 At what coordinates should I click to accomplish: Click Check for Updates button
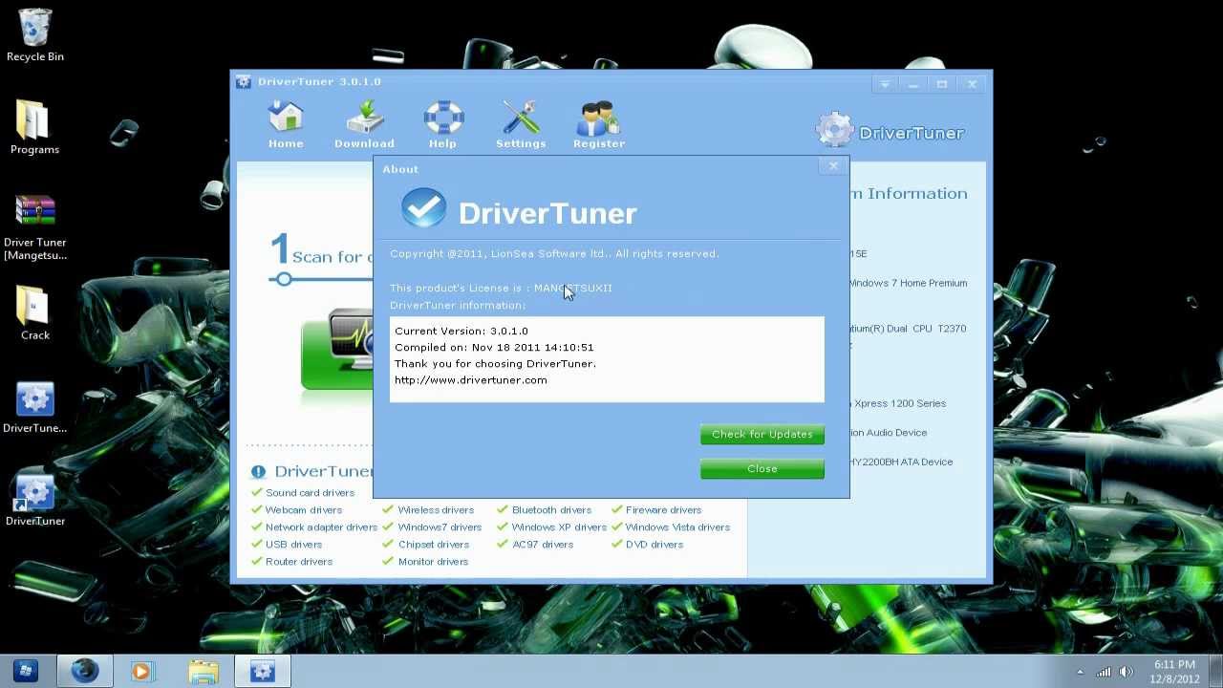762,435
